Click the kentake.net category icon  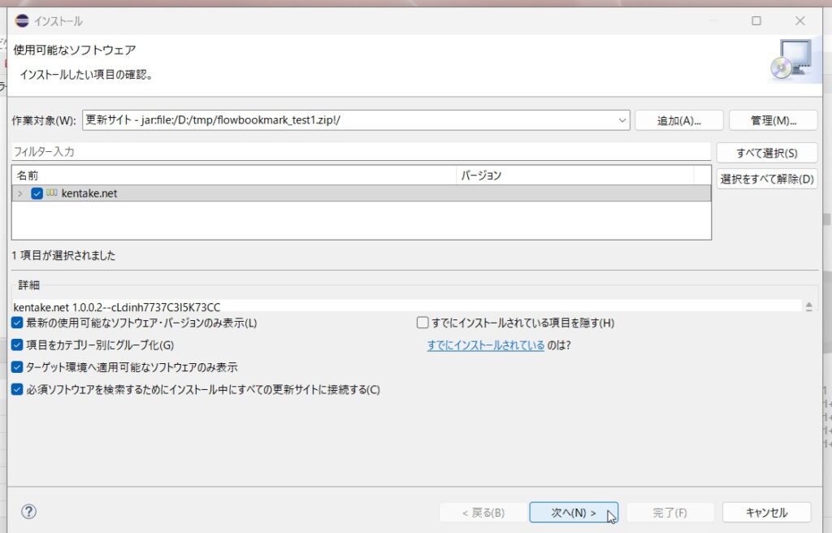[52, 193]
